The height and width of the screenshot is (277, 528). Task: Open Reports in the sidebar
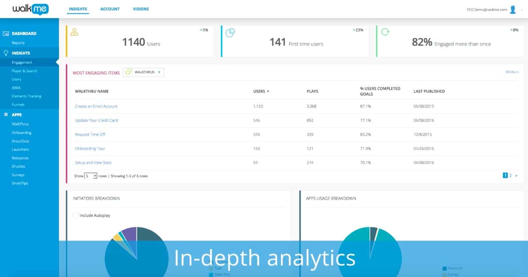pyautogui.click(x=18, y=43)
